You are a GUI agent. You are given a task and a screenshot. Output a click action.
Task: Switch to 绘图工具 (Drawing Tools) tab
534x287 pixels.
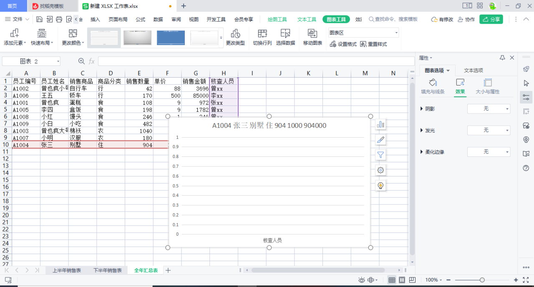coord(277,19)
